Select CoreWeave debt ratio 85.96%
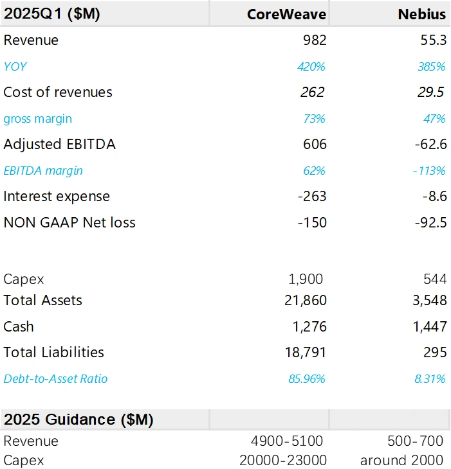451x469 pixels. [x=307, y=379]
